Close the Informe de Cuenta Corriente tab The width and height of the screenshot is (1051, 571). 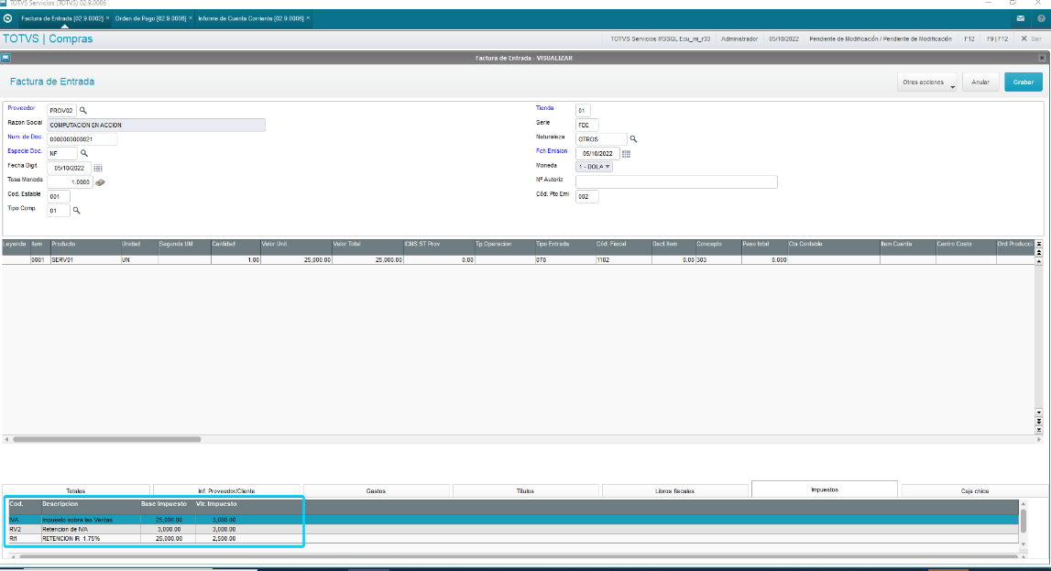tap(308, 18)
